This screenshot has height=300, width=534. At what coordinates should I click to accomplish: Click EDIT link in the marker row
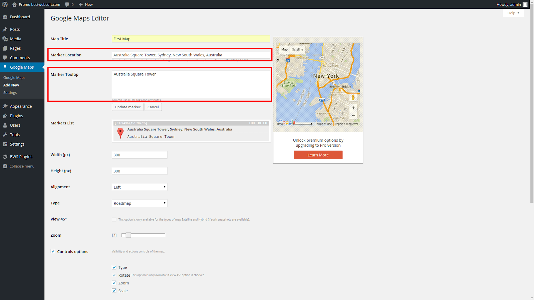(x=252, y=123)
